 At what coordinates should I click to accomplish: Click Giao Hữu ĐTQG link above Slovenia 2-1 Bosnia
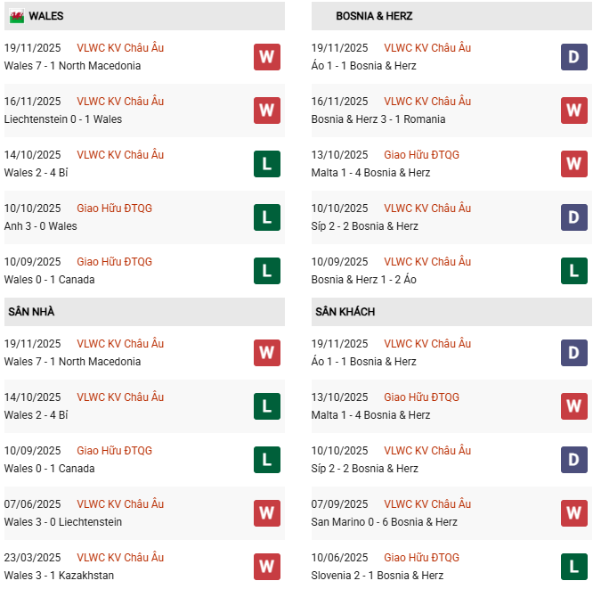[421, 558]
